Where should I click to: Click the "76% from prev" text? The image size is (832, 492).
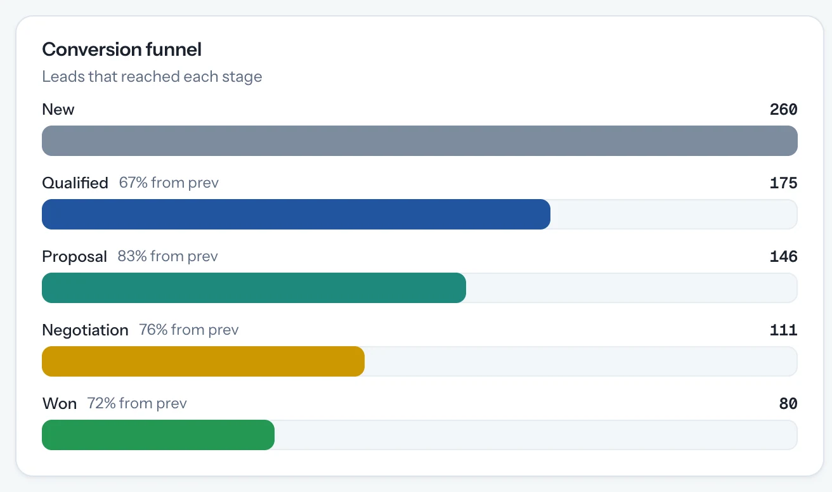[189, 330]
